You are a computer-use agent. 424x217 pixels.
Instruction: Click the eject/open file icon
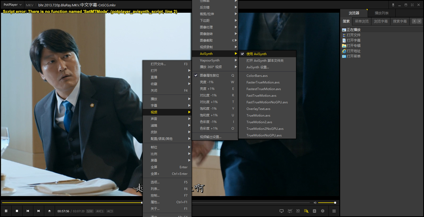coord(49,211)
